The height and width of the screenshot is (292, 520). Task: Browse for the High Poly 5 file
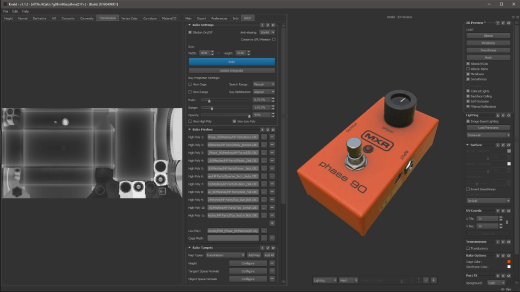[264, 169]
